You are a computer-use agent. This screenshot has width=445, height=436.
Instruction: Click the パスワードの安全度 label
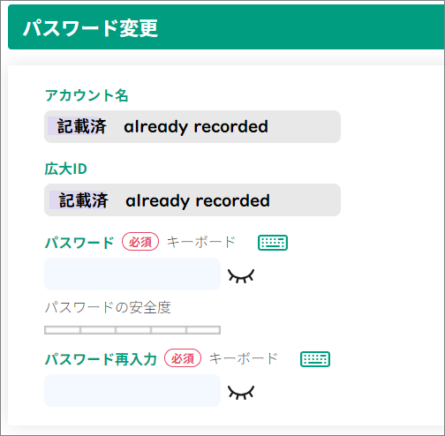coord(108,308)
